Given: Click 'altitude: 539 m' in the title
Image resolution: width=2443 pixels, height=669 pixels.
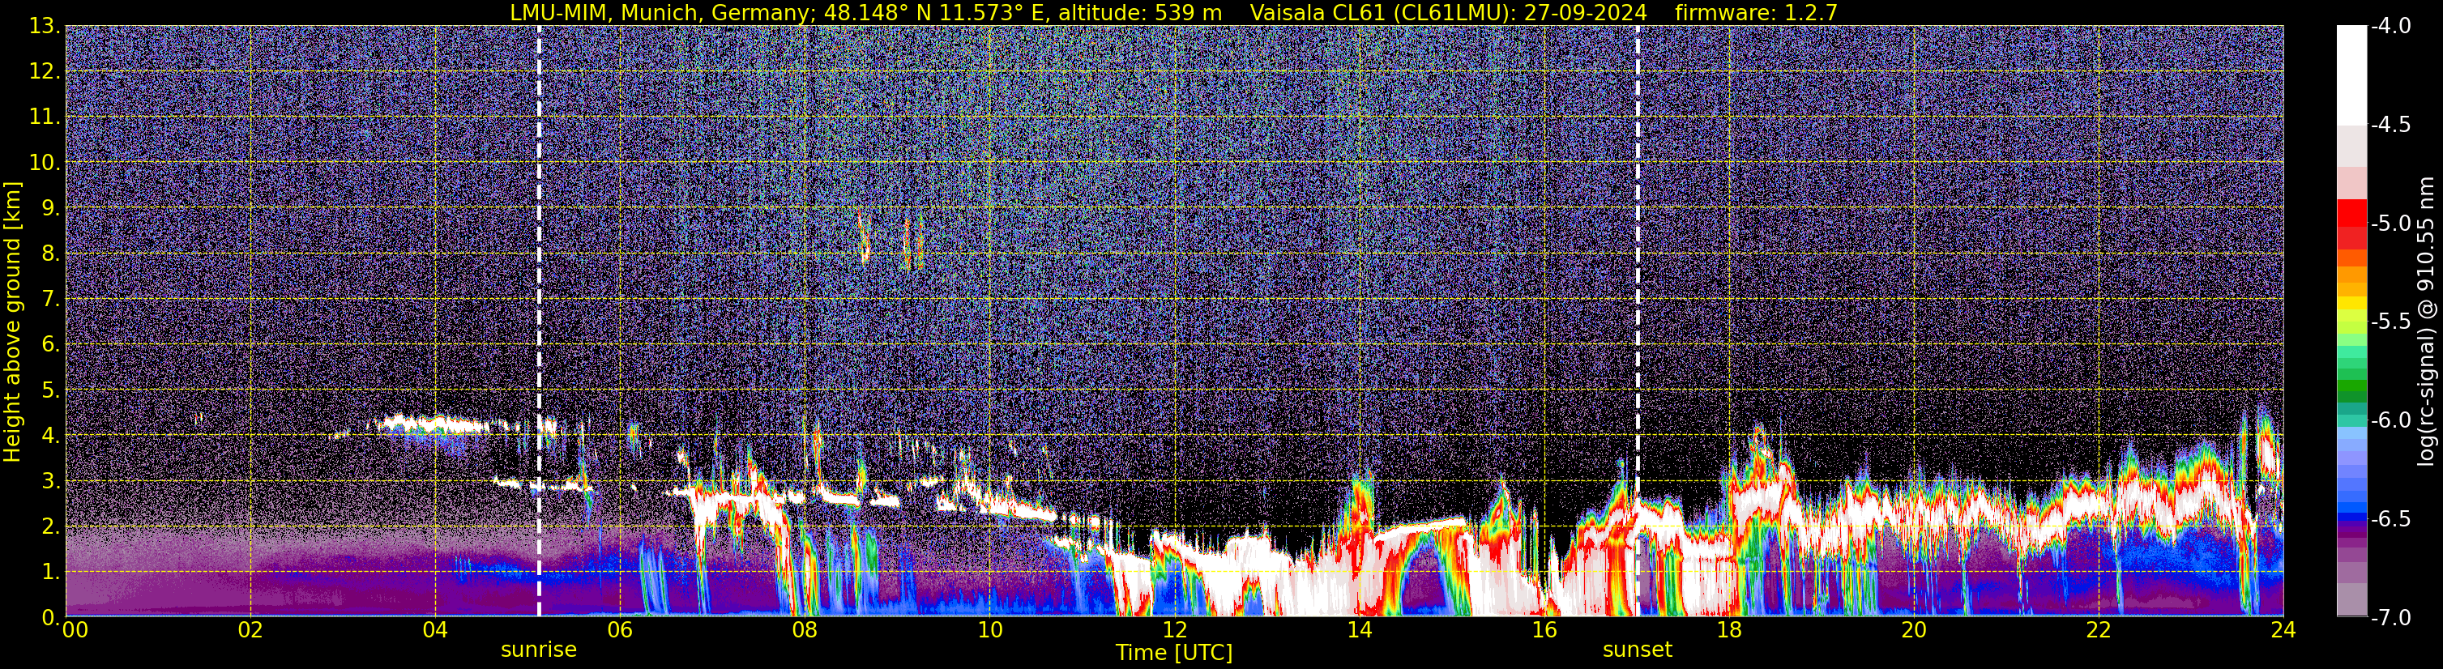Looking at the screenshot, I should tap(1140, 13).
